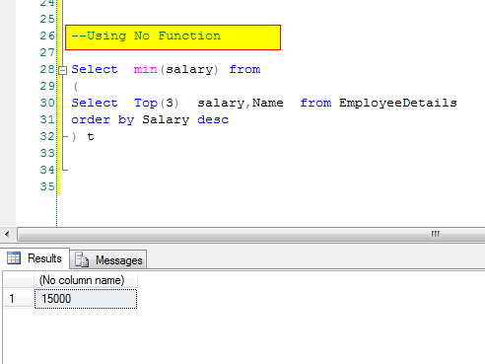Click the highlighted Using No Function comment

coord(146,36)
